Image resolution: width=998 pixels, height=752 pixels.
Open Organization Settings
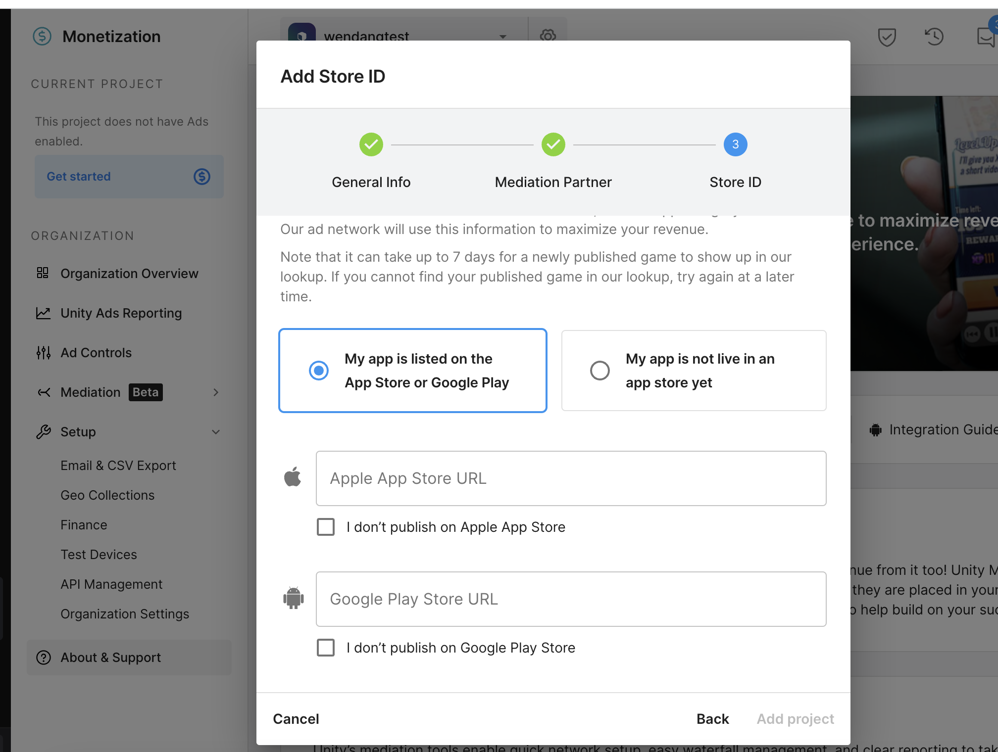pyautogui.click(x=125, y=614)
